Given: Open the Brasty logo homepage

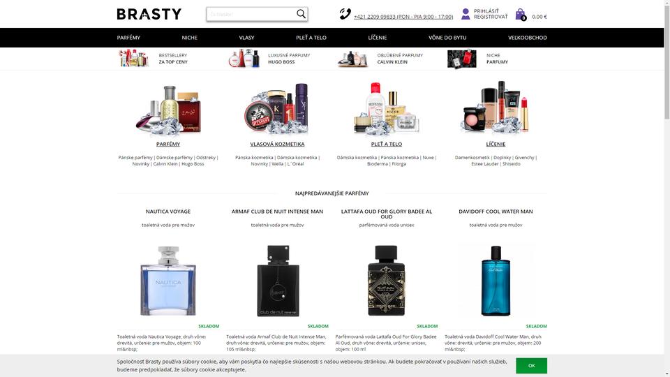Looking at the screenshot, I should pos(149,14).
